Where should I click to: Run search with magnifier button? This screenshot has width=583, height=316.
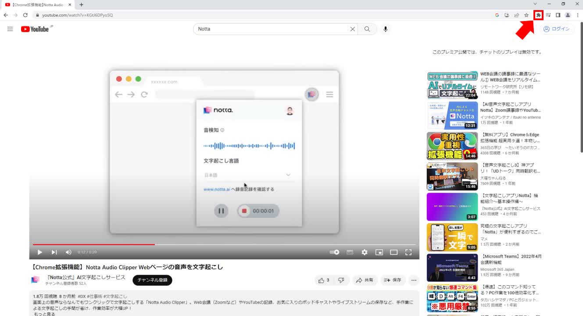coord(367,29)
